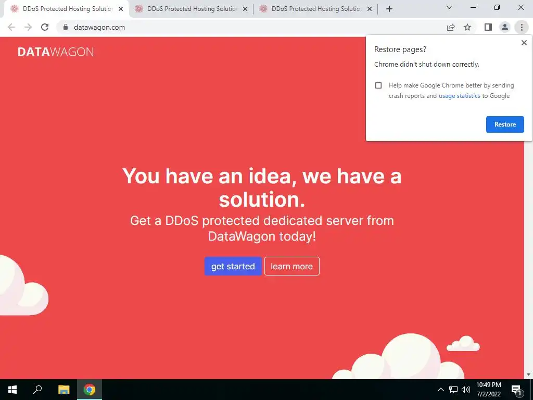Viewport: 533px width, 400px height.
Task: Minimize the Chrome window
Action: [473, 7]
